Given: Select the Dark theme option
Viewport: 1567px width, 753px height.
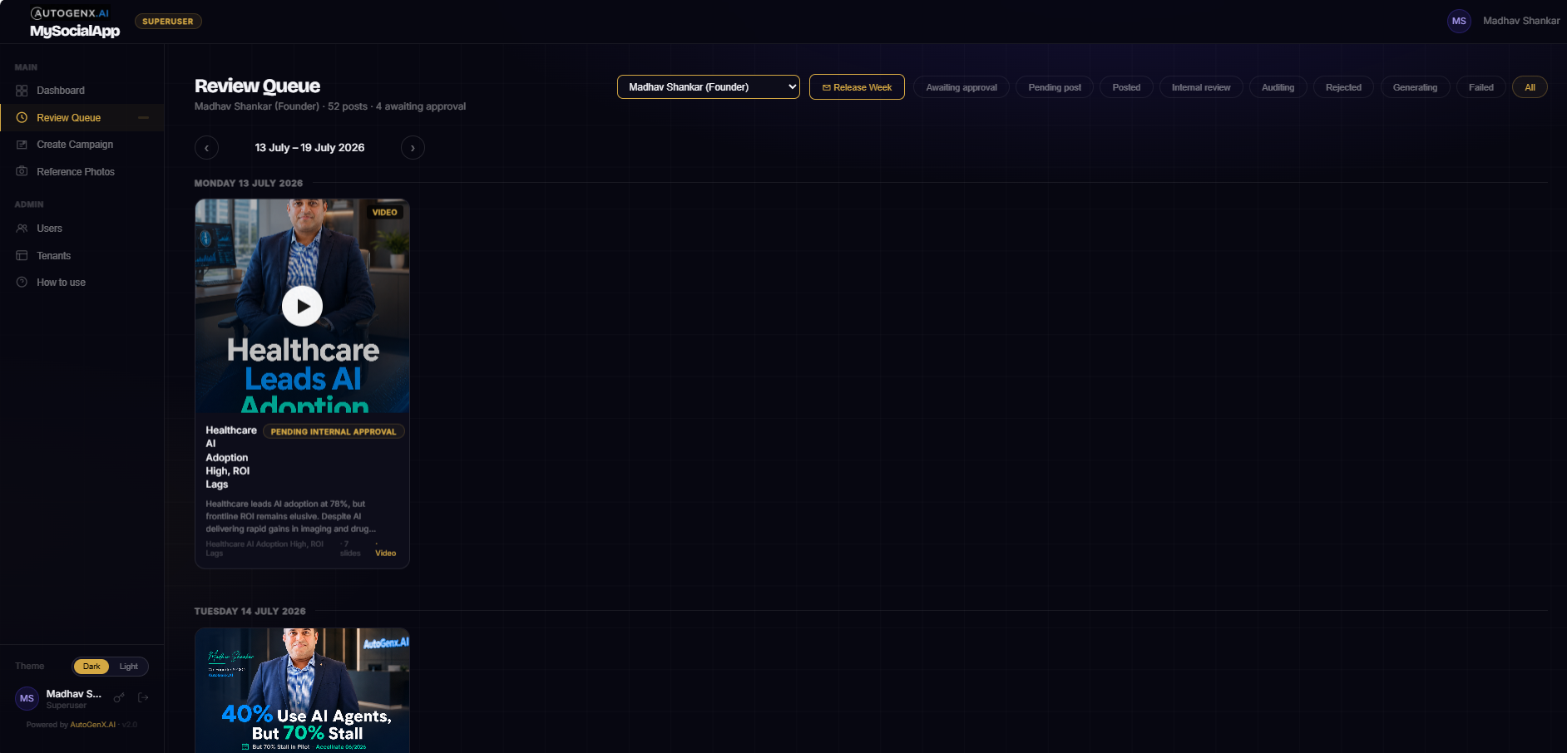Looking at the screenshot, I should pos(91,667).
